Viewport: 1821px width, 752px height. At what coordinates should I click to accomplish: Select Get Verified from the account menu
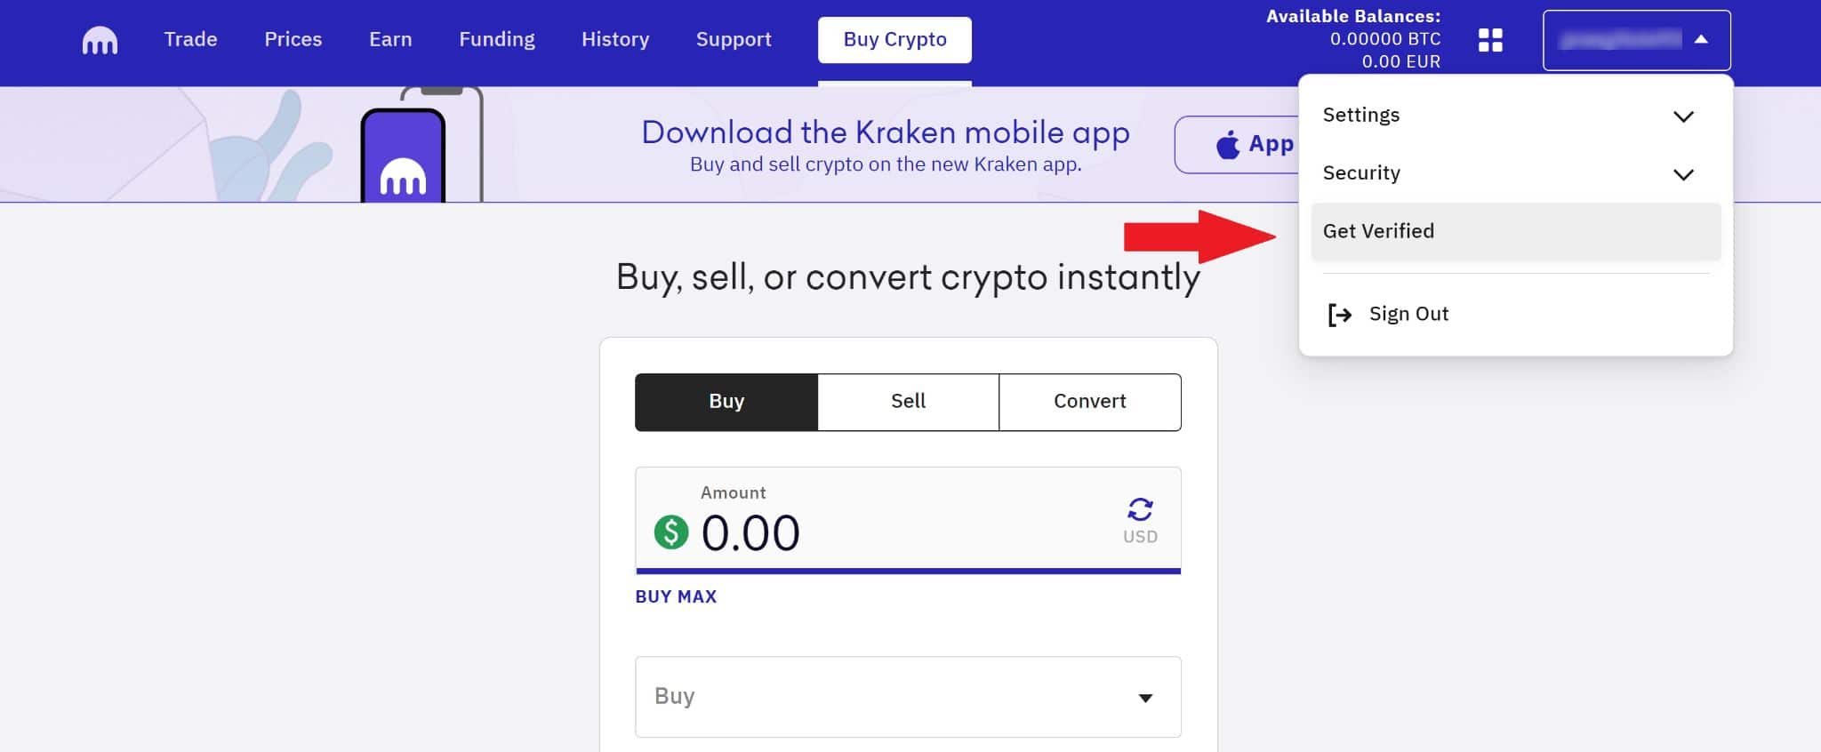point(1378,231)
